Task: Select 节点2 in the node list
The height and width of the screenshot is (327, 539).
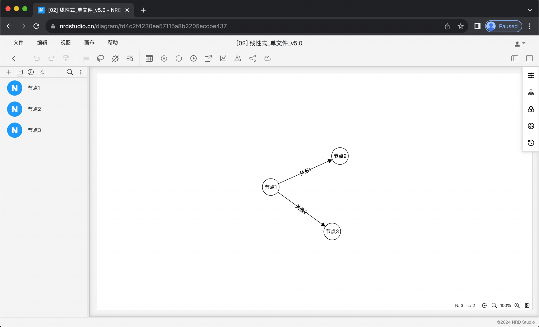Action: [x=34, y=109]
